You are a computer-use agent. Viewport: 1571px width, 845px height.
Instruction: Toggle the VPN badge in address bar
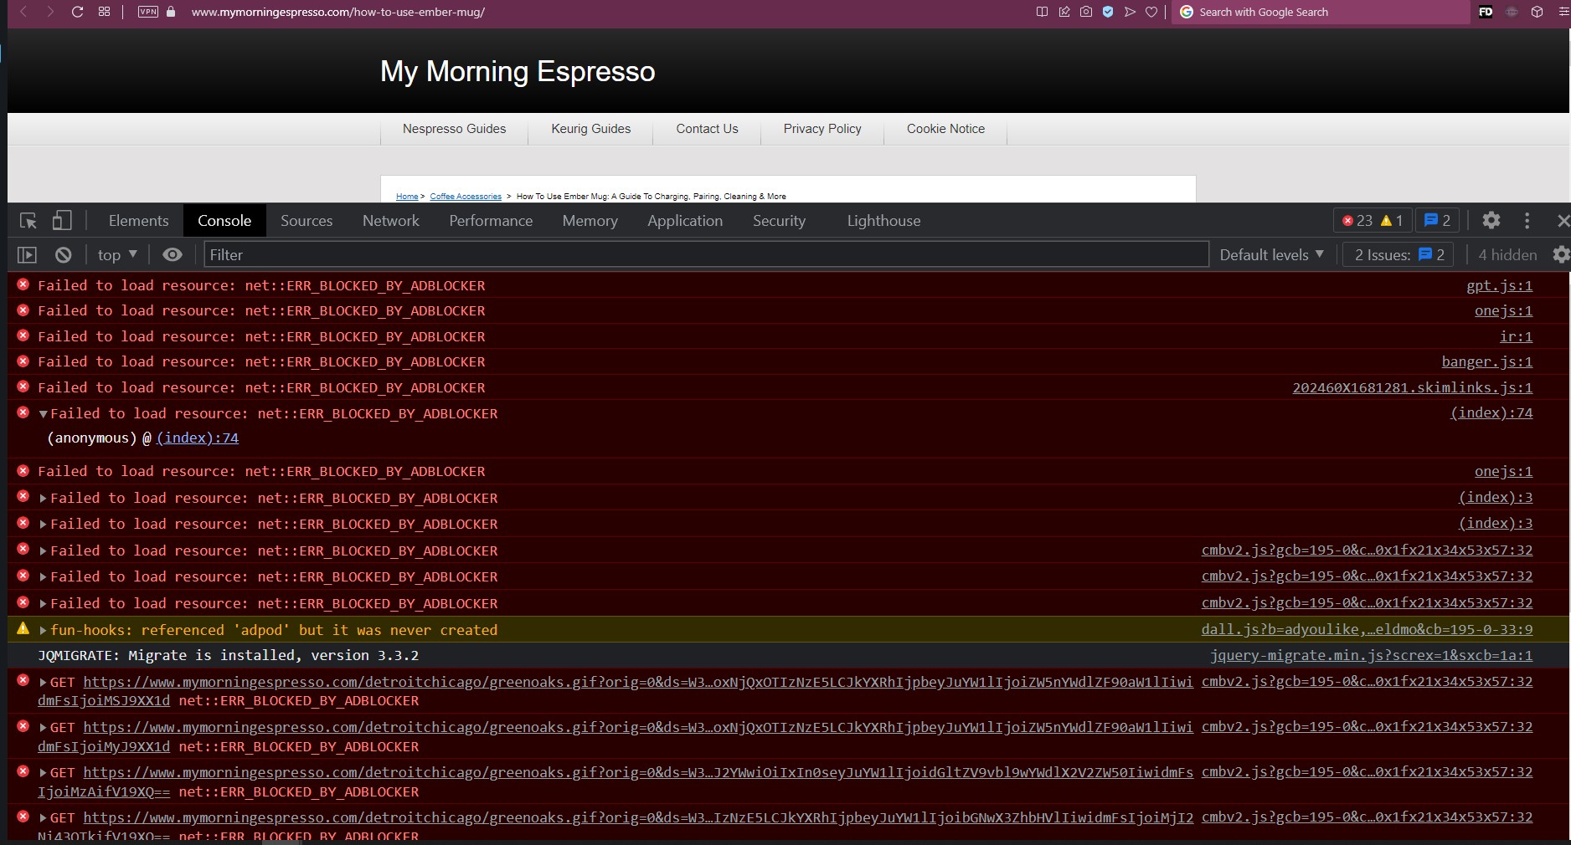point(148,12)
